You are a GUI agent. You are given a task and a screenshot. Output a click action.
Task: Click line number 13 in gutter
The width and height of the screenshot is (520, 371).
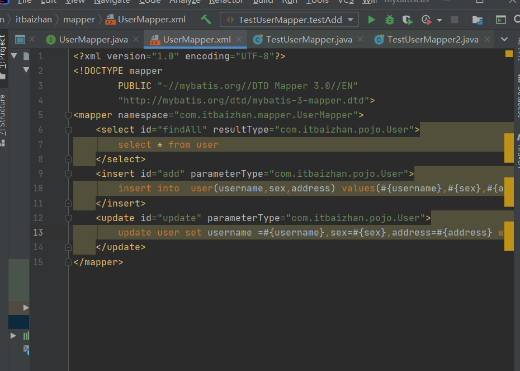tap(38, 232)
